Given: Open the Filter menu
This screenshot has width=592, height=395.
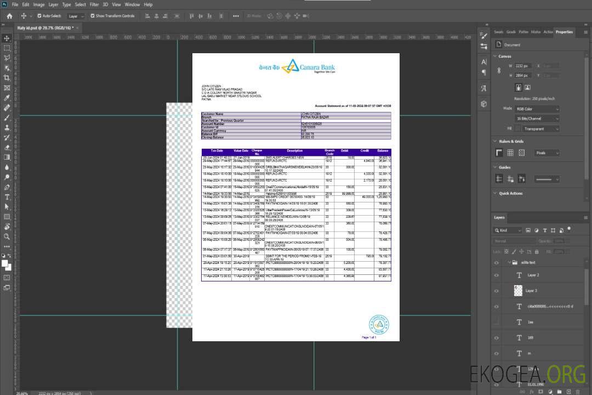Looking at the screenshot, I should pyautogui.click(x=94, y=4).
